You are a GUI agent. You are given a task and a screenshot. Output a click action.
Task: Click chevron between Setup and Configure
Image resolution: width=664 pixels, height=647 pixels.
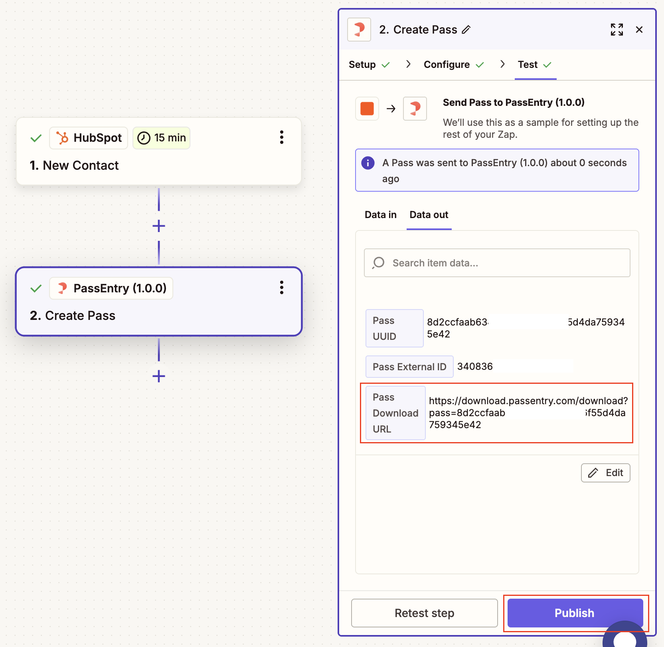(408, 64)
